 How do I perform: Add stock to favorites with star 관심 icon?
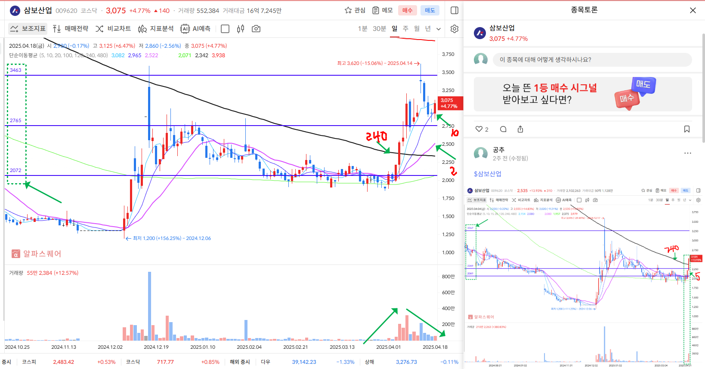[x=355, y=10]
